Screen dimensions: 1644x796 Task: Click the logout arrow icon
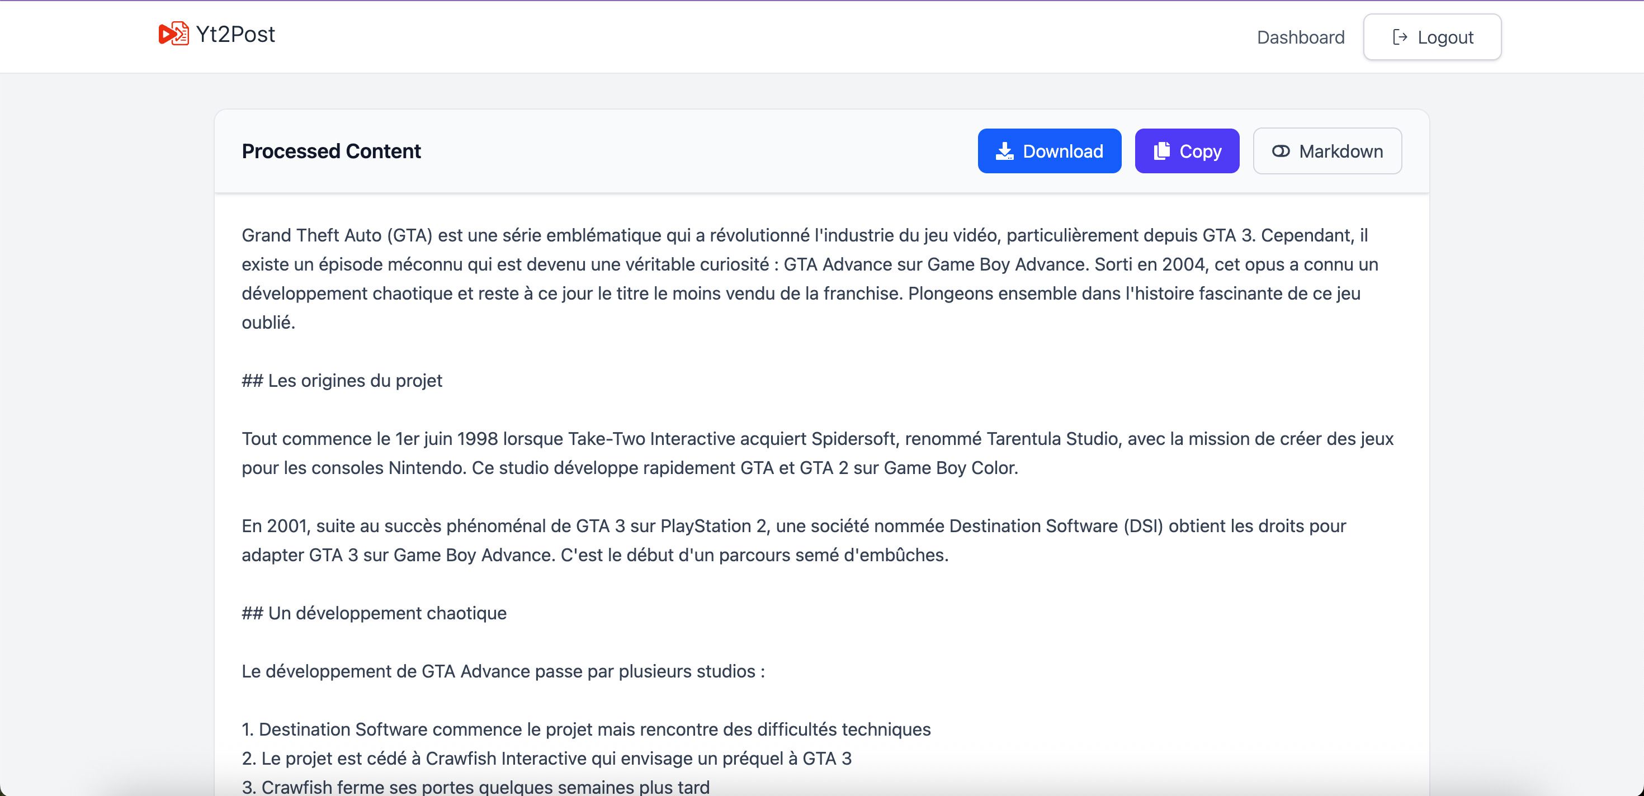pyautogui.click(x=1400, y=37)
